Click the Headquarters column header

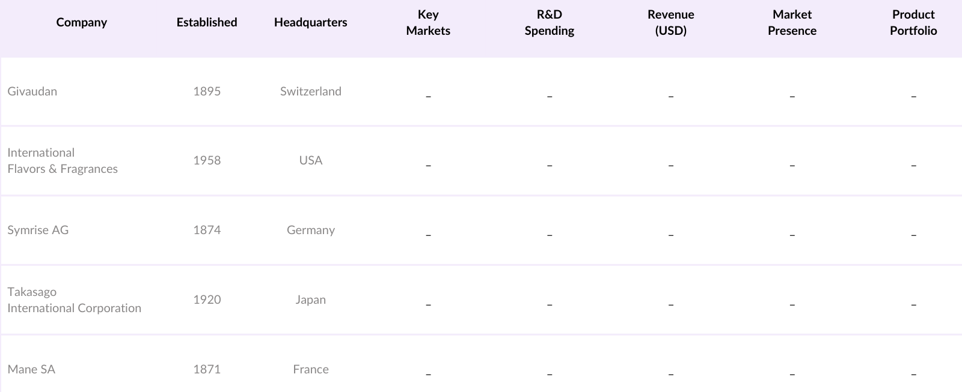coord(310,23)
